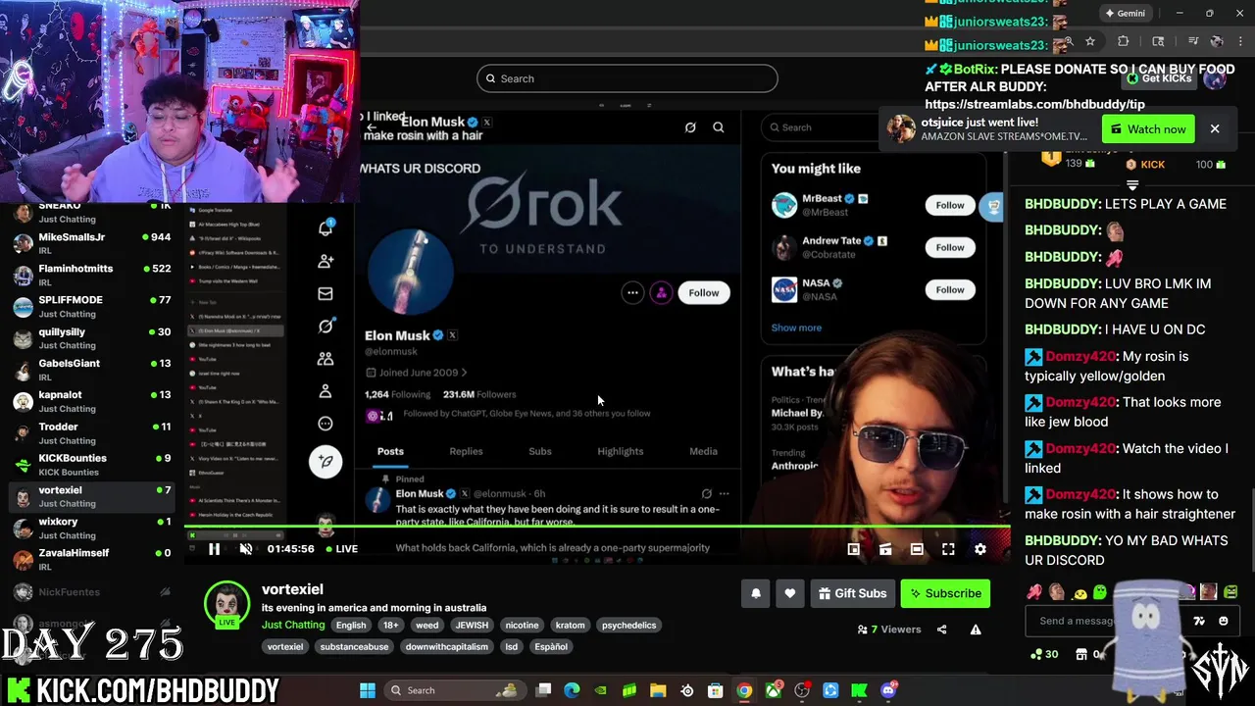This screenshot has width=1255, height=706.
Task: Jump to LIVE indicator in player
Action: click(341, 549)
